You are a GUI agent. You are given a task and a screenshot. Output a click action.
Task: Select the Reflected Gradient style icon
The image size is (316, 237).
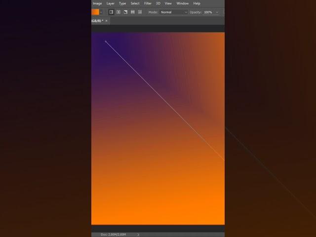tap(133, 12)
